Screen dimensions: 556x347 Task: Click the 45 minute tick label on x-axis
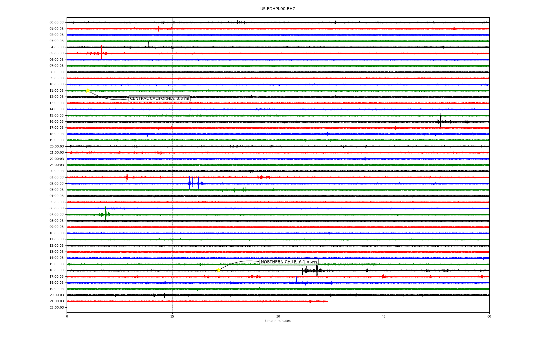click(x=384, y=316)
